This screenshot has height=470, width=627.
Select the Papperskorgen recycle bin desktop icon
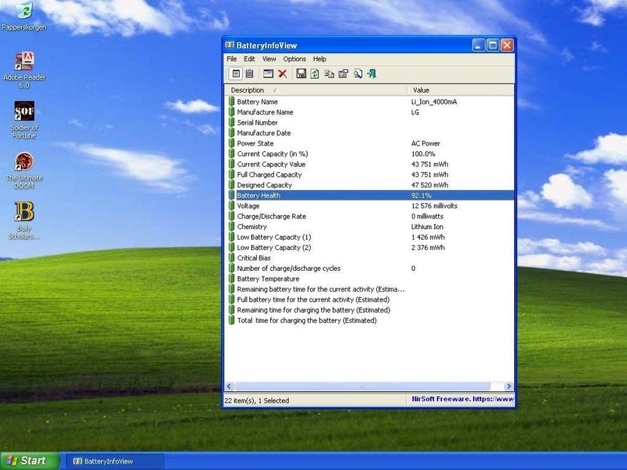24,16
